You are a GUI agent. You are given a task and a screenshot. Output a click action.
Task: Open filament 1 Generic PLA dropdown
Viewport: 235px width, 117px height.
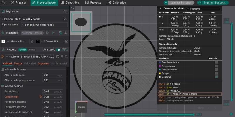(x=18, y=41)
